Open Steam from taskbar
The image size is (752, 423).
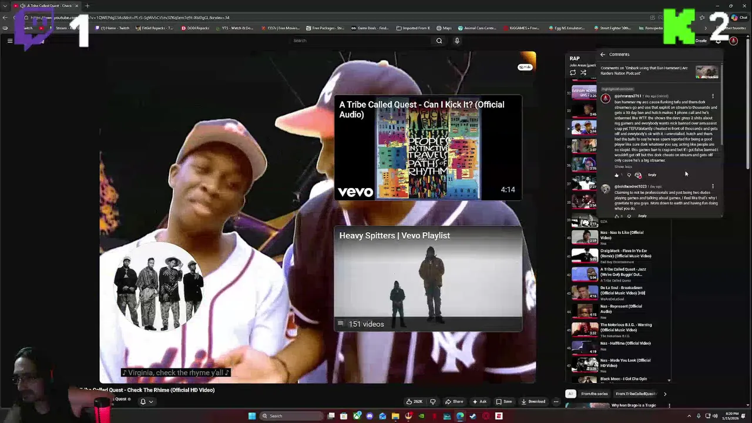[472, 416]
